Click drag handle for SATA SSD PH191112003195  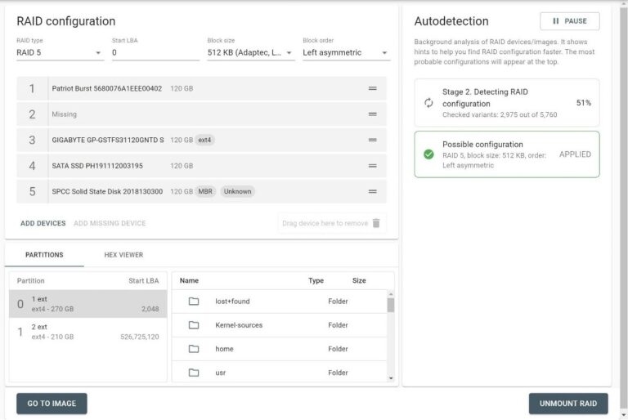coord(372,166)
